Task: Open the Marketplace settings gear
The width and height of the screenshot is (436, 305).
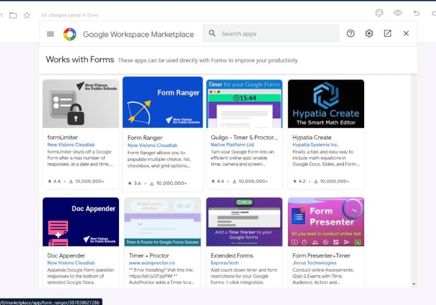Action: coord(369,33)
